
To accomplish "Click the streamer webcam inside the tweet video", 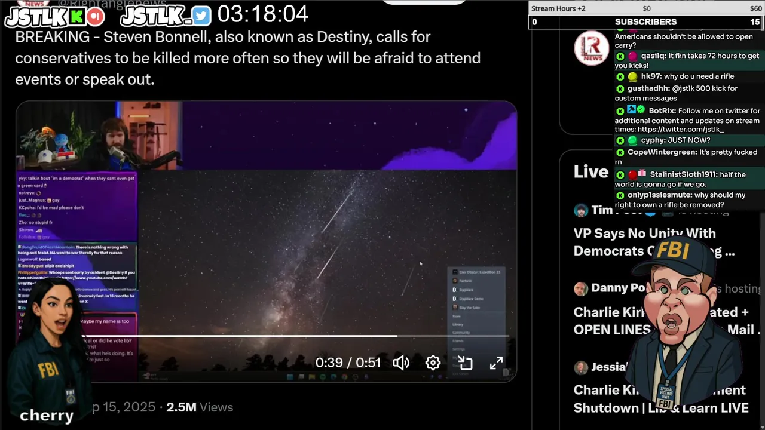I will pos(99,136).
